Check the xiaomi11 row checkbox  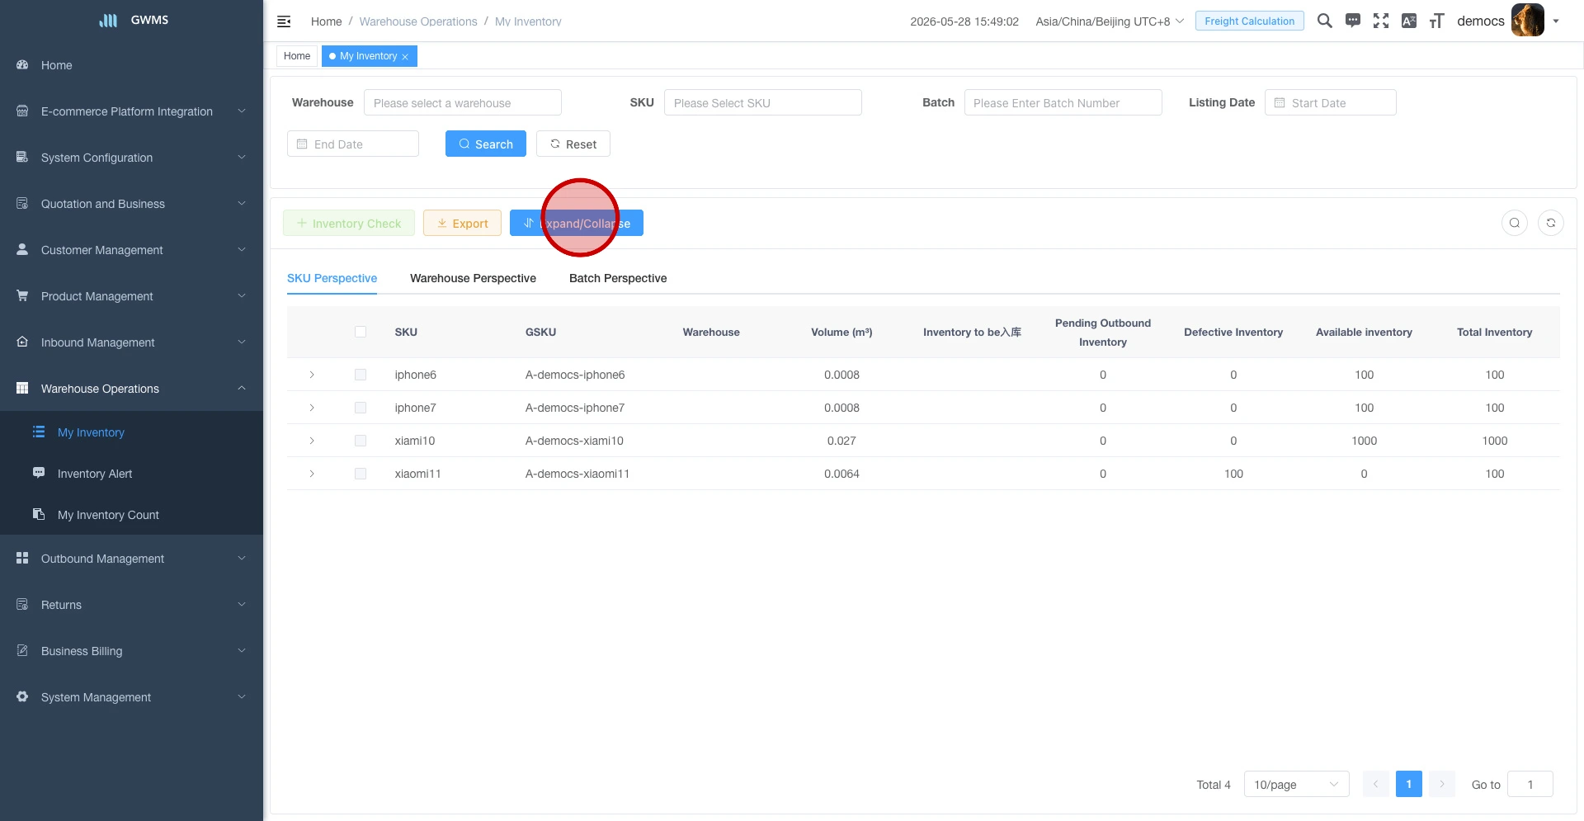pos(361,474)
